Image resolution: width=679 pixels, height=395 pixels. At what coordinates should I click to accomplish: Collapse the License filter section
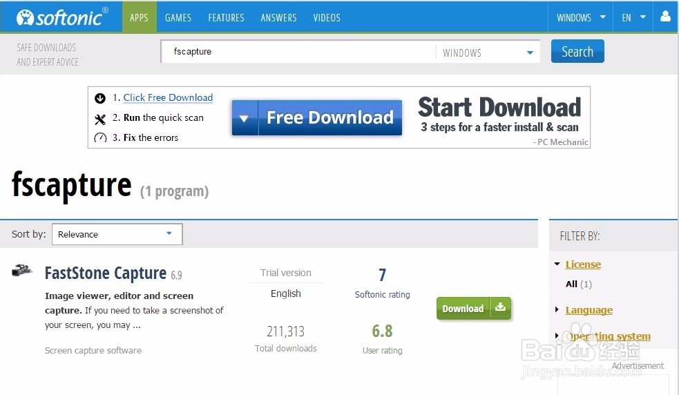click(557, 264)
